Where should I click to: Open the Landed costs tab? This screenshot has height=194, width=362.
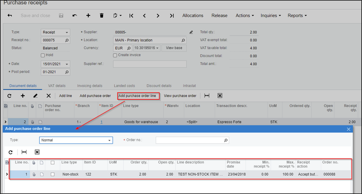coord(124,86)
